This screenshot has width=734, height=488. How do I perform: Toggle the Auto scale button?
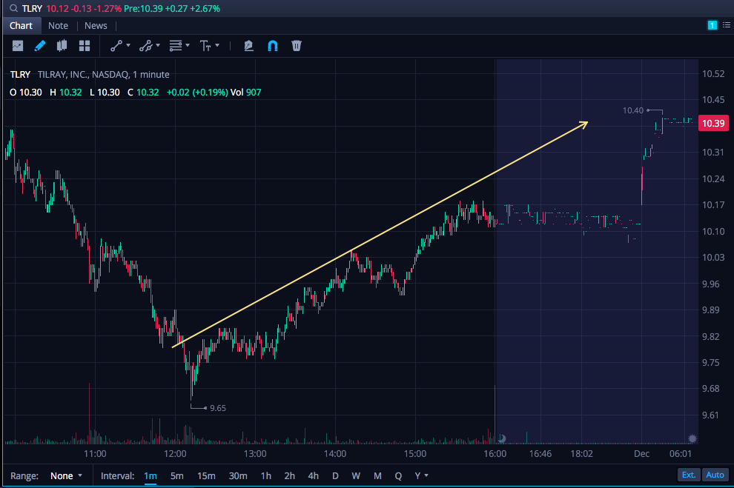715,475
